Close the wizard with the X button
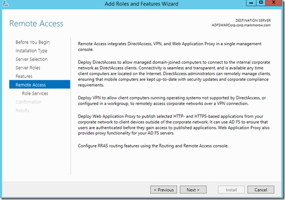 [274, 3]
